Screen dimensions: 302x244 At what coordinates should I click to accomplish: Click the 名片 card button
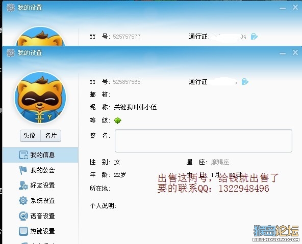point(51,136)
